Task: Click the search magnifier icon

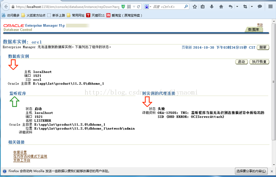Action: pos(186,7)
